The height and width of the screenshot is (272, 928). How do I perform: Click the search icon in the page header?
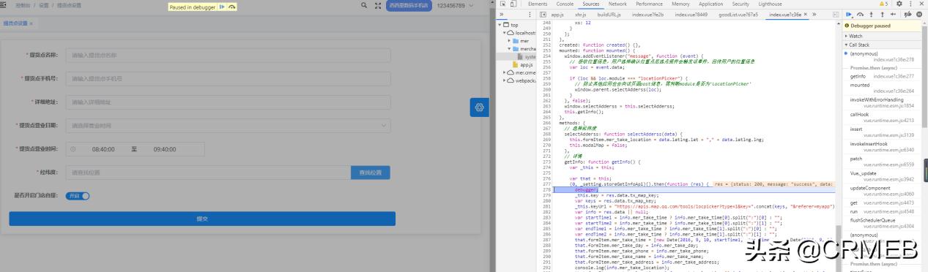coord(365,5)
